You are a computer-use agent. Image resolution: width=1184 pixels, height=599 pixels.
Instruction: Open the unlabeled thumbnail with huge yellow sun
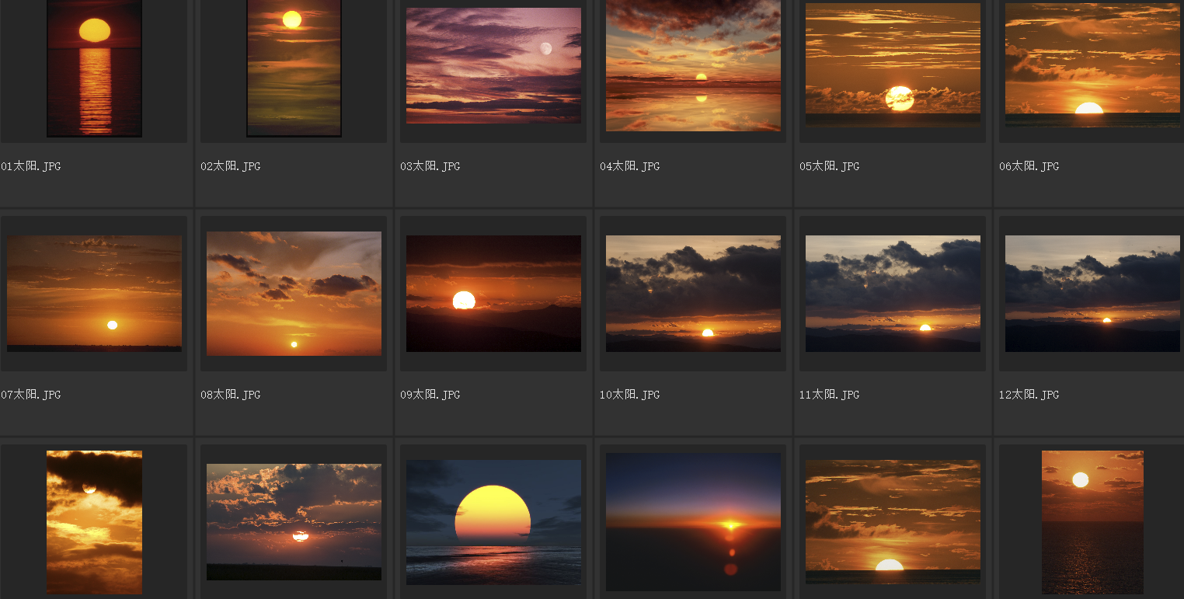click(493, 522)
